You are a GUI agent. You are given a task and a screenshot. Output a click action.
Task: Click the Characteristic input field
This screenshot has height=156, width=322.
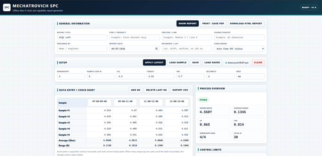click(x=239, y=37)
